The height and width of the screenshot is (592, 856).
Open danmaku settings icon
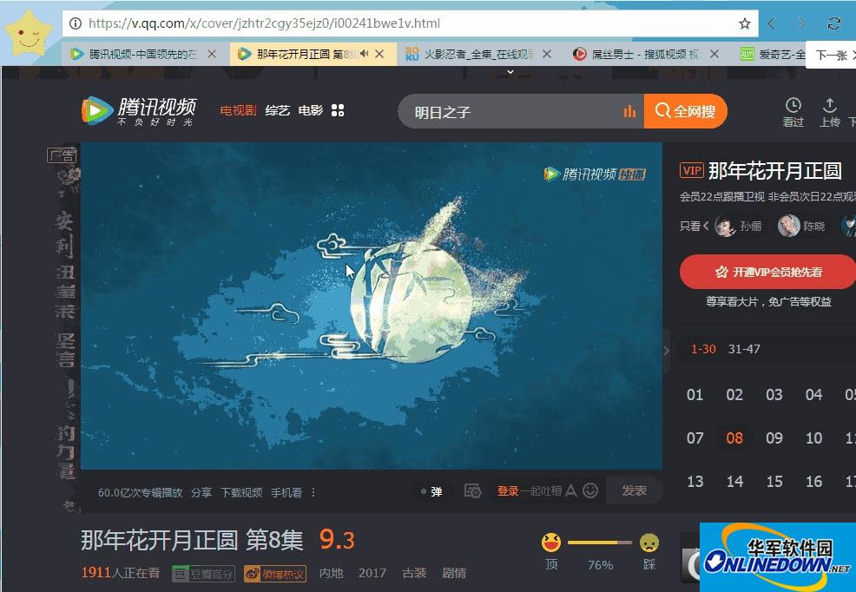473,491
